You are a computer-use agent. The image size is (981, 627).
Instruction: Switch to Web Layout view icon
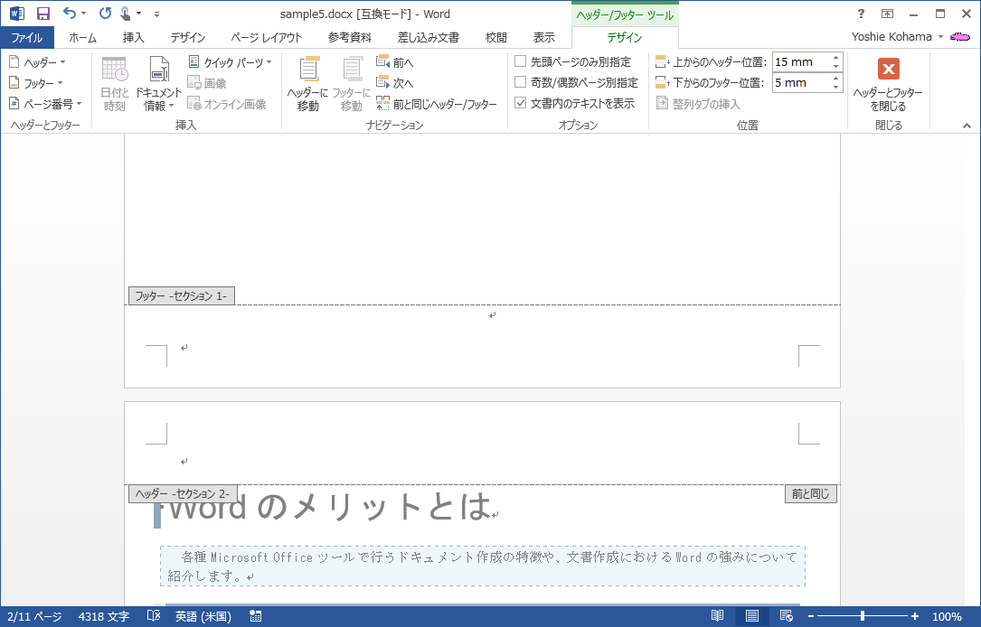787,616
